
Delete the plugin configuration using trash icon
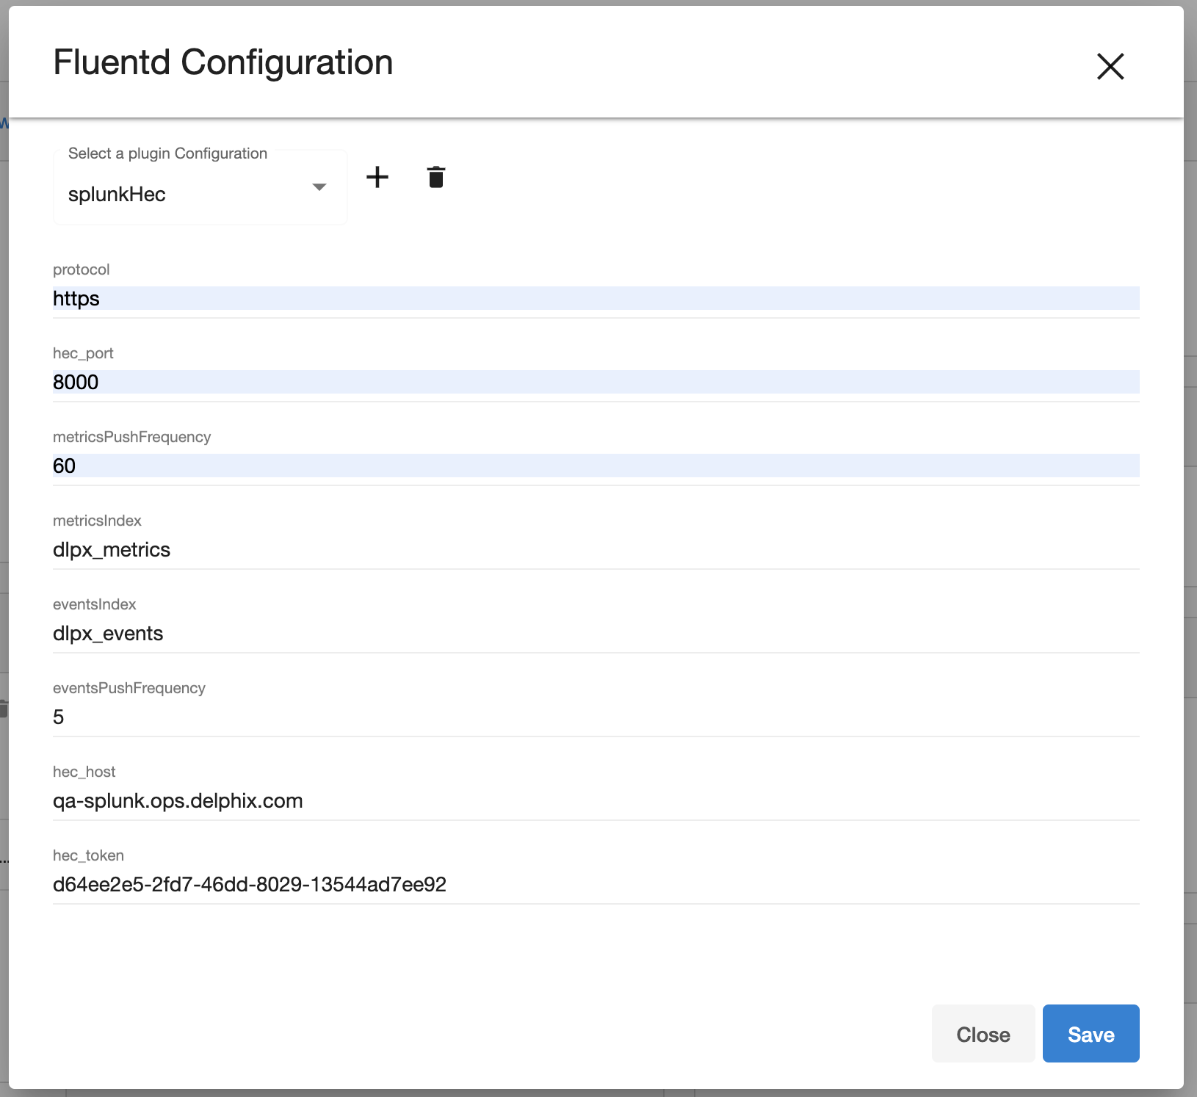(x=436, y=177)
